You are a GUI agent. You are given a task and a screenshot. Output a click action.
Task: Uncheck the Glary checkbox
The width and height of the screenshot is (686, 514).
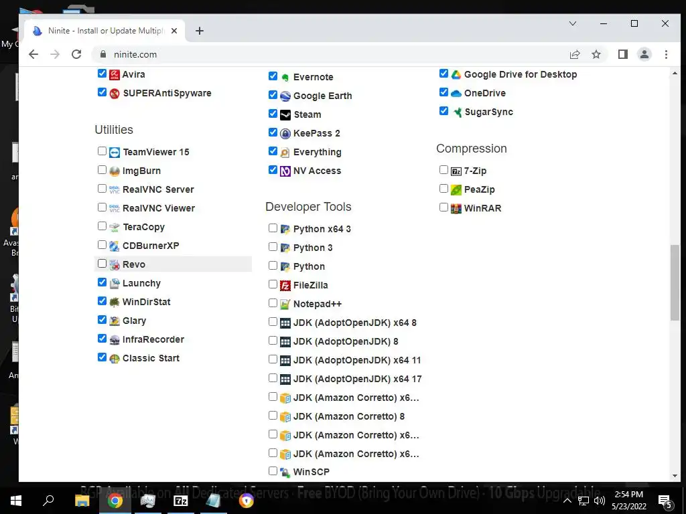click(102, 319)
